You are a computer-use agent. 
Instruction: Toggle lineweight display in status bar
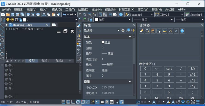coord(102,102)
